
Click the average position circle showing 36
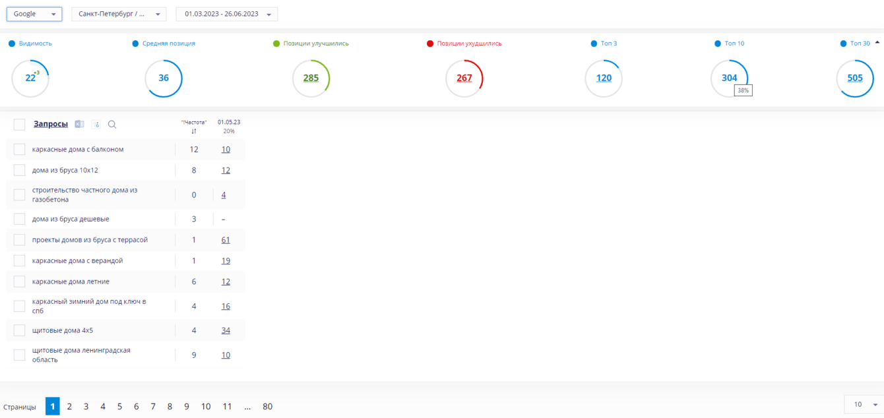click(x=164, y=78)
